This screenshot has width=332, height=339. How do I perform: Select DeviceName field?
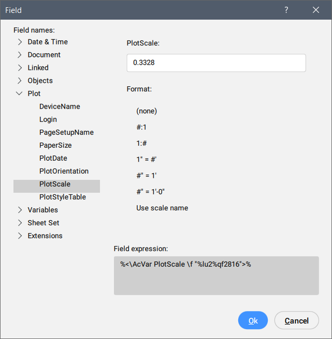tap(60, 106)
